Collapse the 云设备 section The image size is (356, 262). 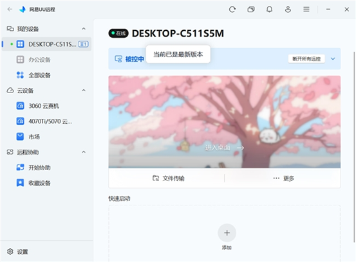tap(84, 91)
